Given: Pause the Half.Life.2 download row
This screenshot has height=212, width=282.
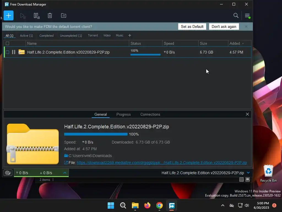Looking at the screenshot, I should pyautogui.click(x=13, y=52).
